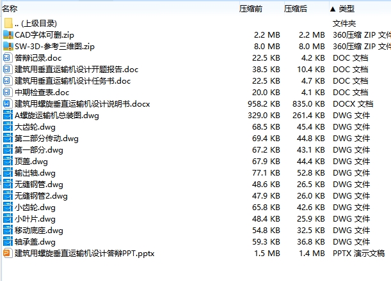Click the DOCX 文档 type cell

click(x=353, y=104)
